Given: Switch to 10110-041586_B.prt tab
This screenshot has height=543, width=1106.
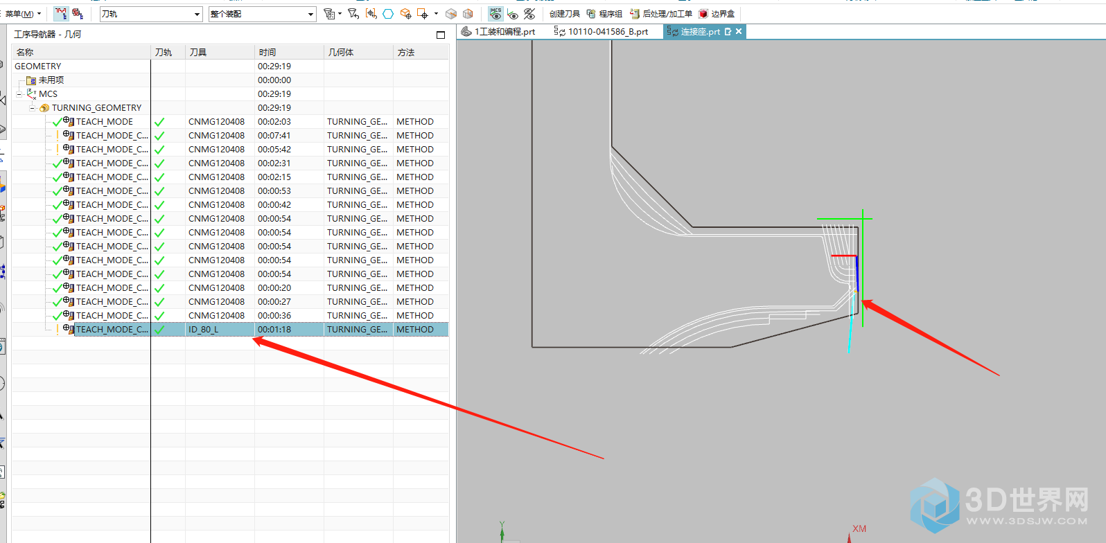Looking at the screenshot, I should [x=601, y=32].
